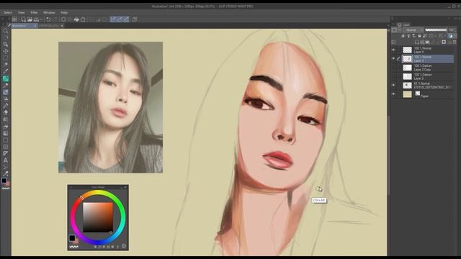Select the Auto select magic wand tool
The height and width of the screenshot is (259, 461).
(x=5, y=64)
